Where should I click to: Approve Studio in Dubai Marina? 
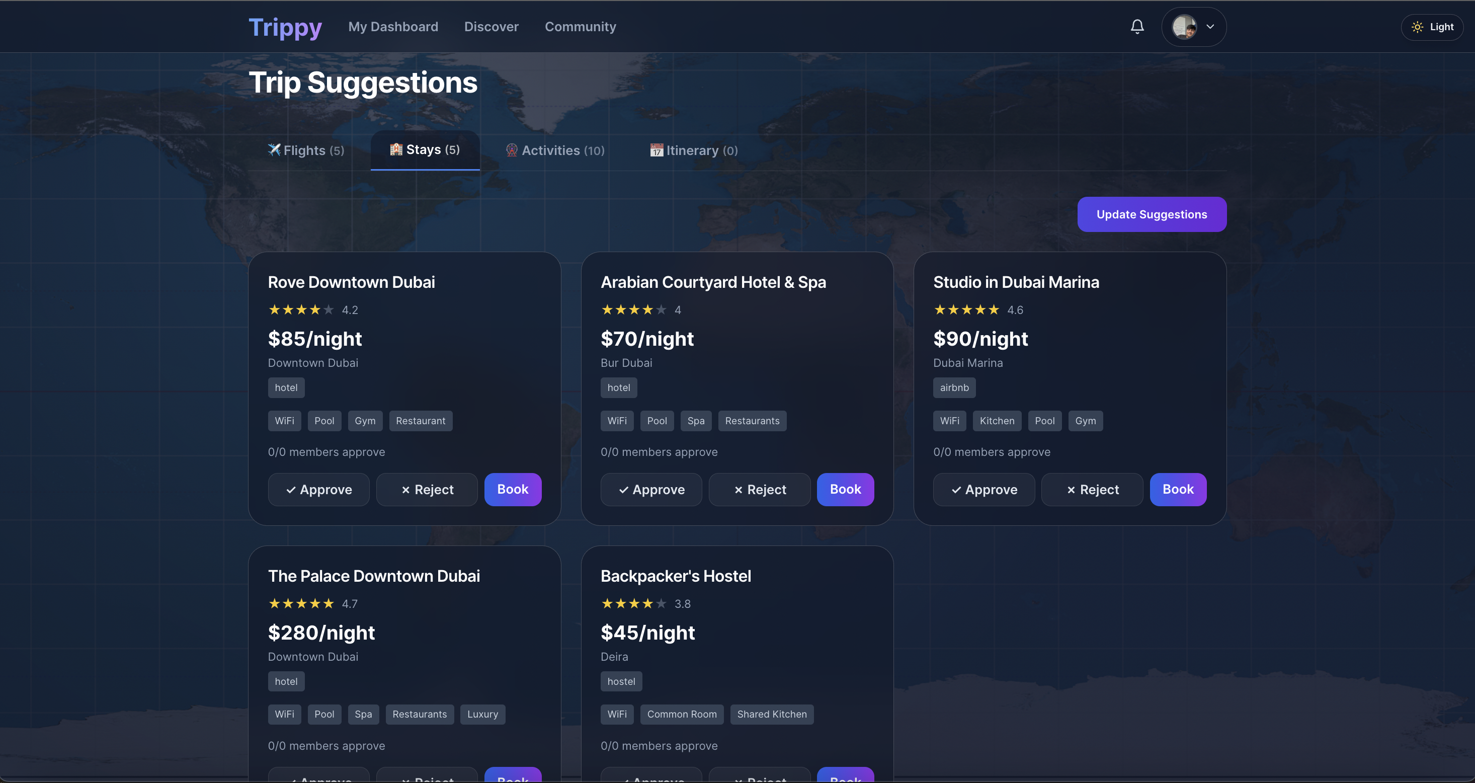(x=984, y=490)
